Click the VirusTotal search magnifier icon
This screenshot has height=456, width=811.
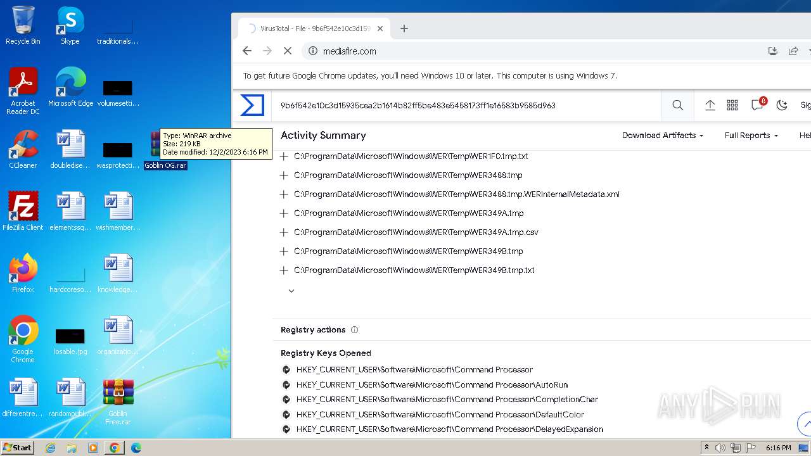click(x=678, y=105)
